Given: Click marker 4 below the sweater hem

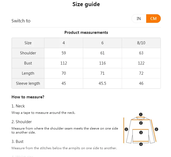Looking at the screenshot, I should [141, 144].
